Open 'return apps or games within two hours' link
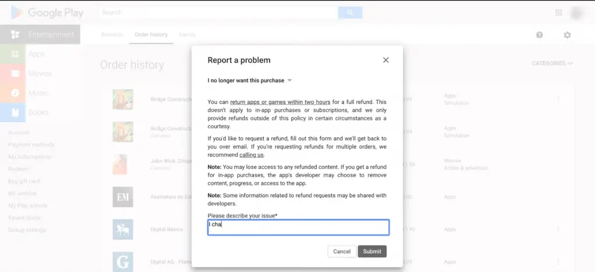 (280, 102)
